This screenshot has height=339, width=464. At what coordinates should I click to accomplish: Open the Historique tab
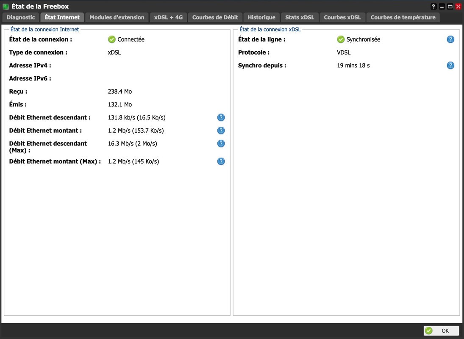coord(261,17)
